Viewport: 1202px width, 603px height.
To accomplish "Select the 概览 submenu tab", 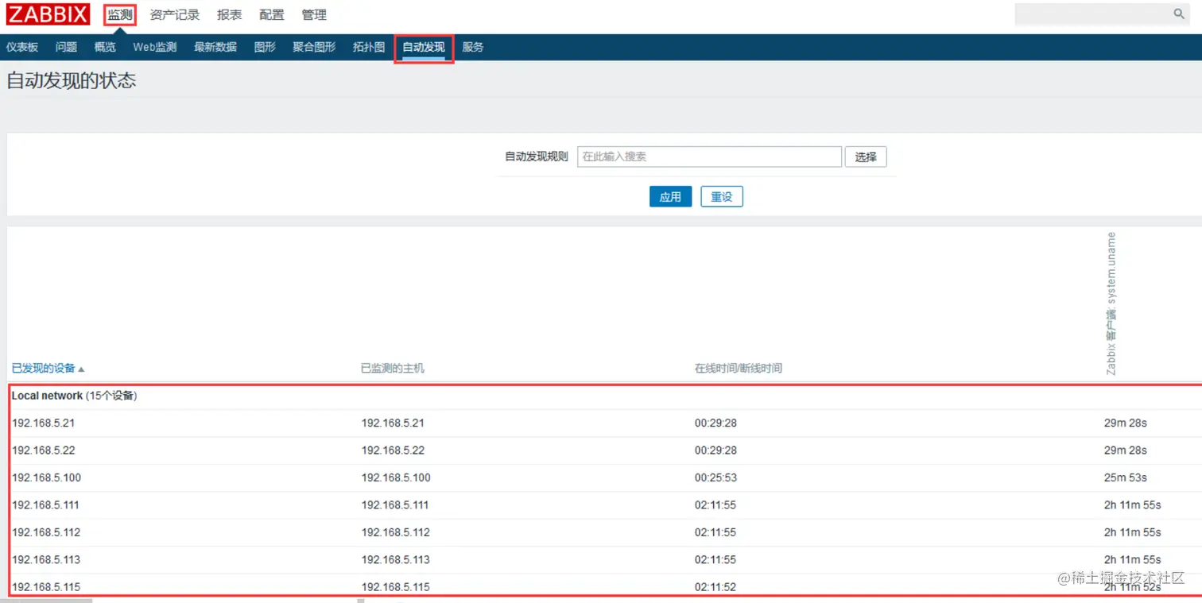I will (x=105, y=47).
